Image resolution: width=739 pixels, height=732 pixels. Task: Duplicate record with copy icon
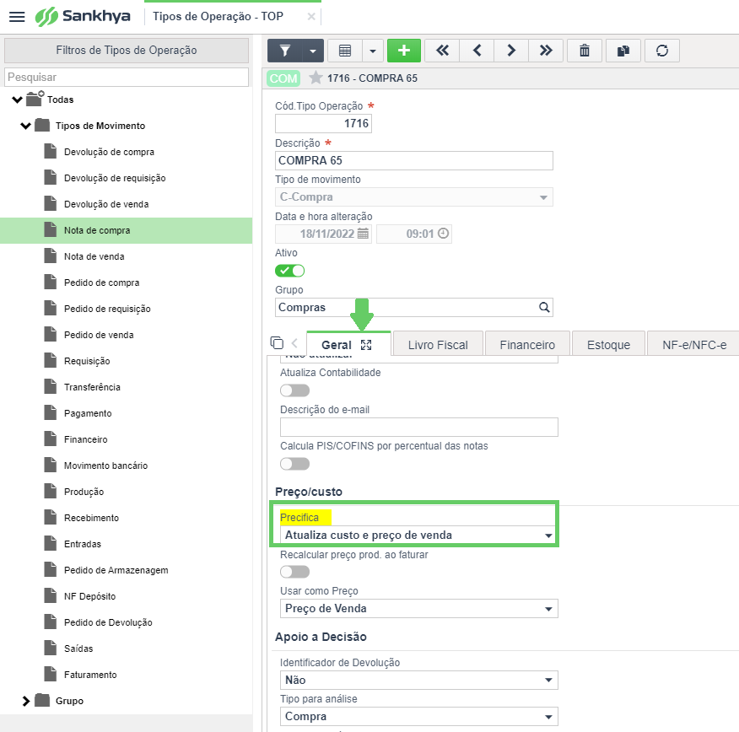tap(623, 51)
